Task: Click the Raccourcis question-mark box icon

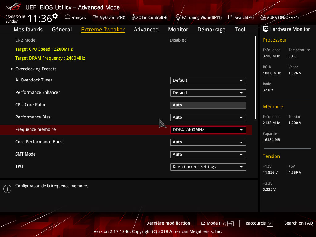Action: pyautogui.click(x=270, y=223)
